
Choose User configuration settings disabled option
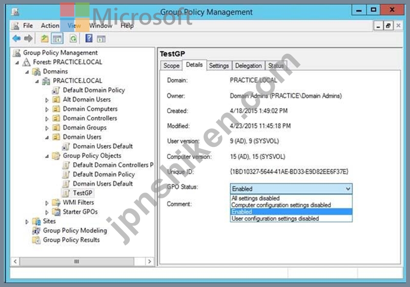pyautogui.click(x=291, y=219)
